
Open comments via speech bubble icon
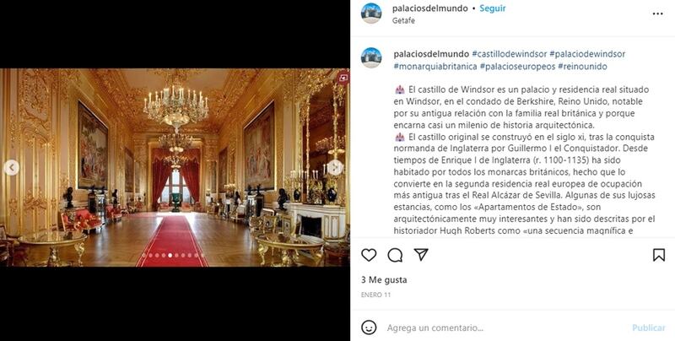(395, 255)
